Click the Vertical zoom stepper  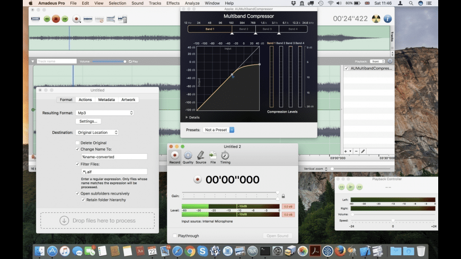(x=326, y=169)
